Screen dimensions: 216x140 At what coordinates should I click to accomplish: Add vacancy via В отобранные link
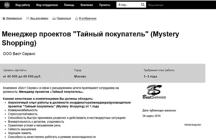pyautogui.click(x=88, y=18)
